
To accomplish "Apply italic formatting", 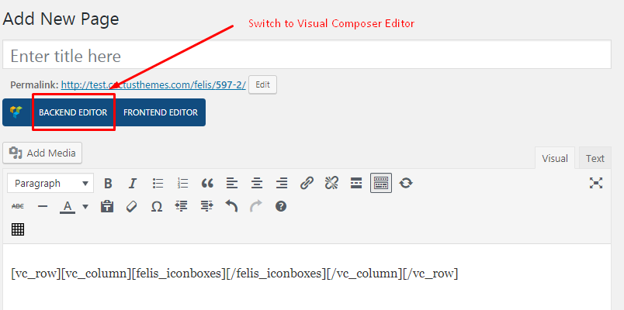I will (x=133, y=184).
